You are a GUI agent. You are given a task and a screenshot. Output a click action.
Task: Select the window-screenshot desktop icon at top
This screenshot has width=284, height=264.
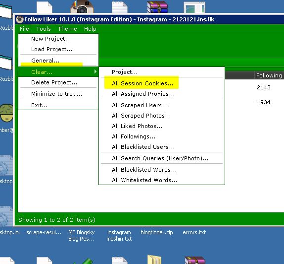tap(194, 7)
